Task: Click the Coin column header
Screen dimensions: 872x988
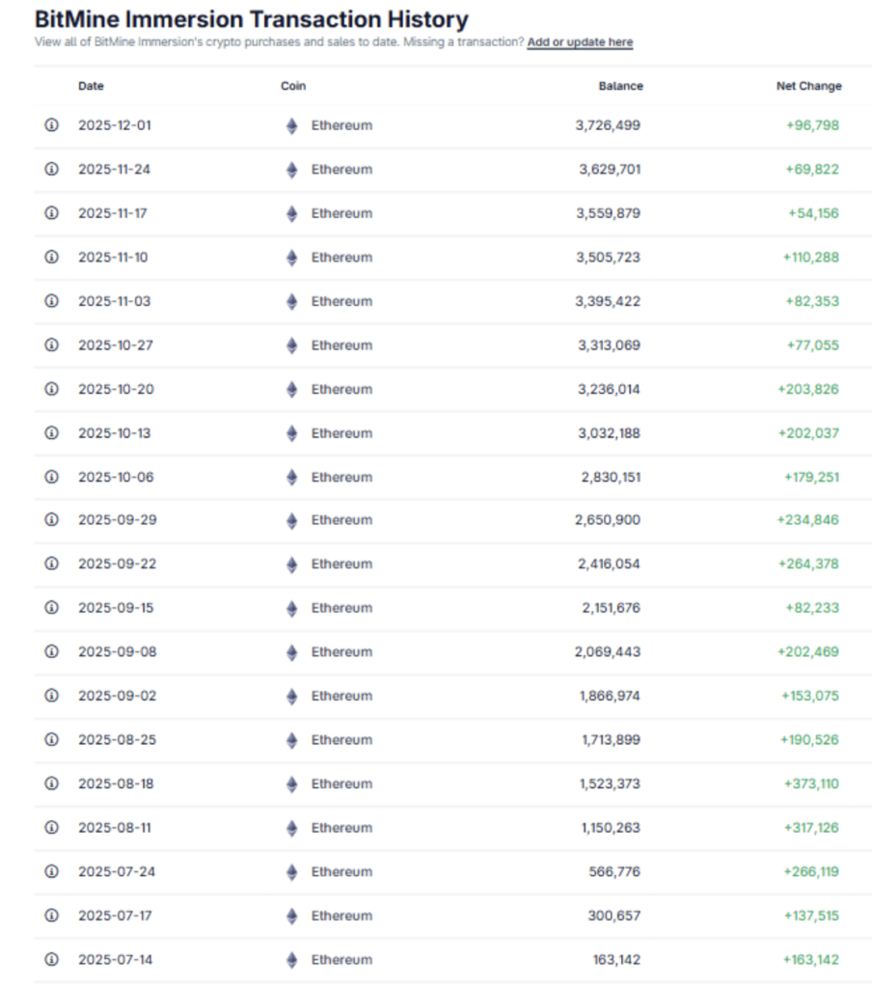Action: coord(293,86)
